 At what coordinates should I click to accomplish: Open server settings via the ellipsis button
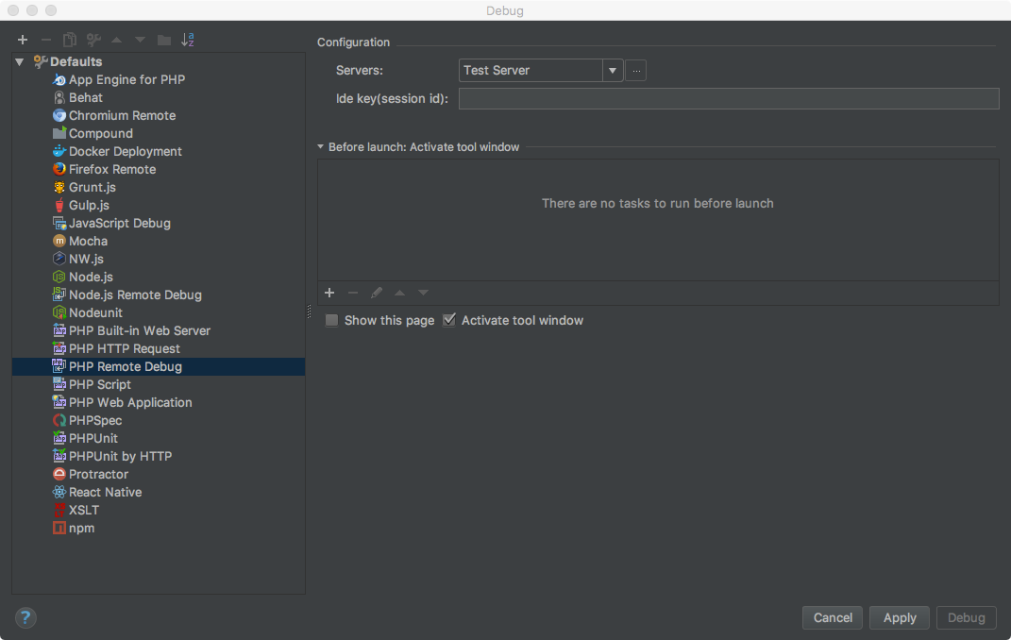pos(636,71)
